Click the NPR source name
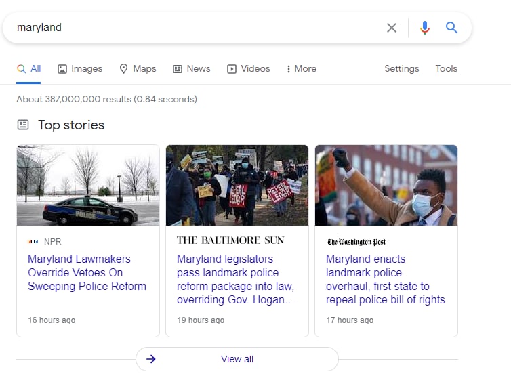511x378 pixels. pyautogui.click(x=52, y=241)
